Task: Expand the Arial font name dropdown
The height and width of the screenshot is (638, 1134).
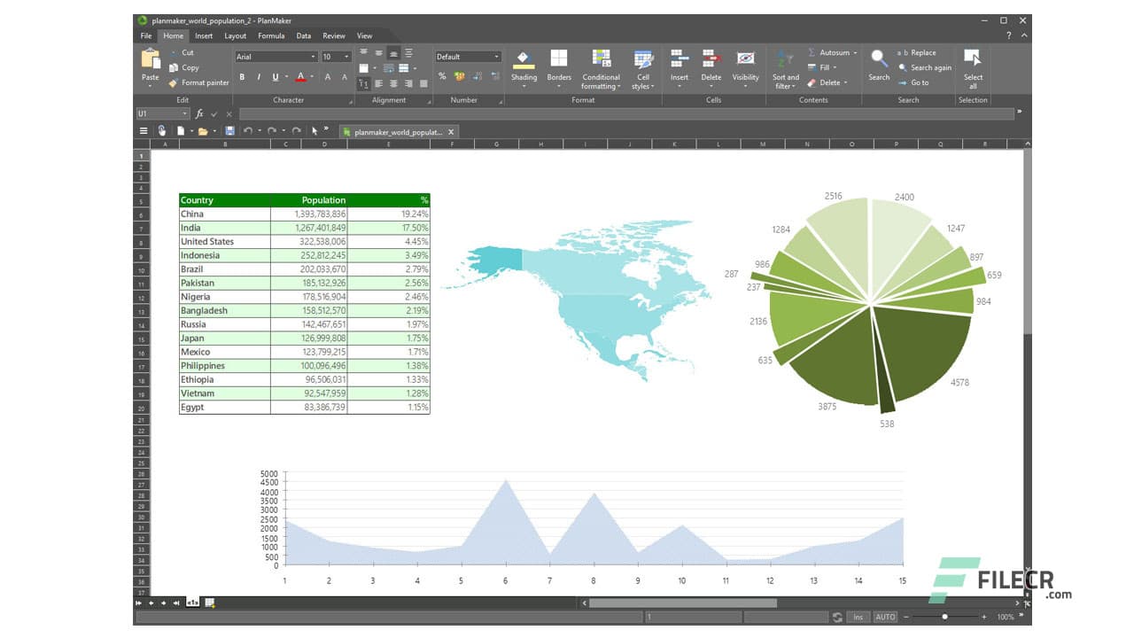Action: click(x=311, y=57)
